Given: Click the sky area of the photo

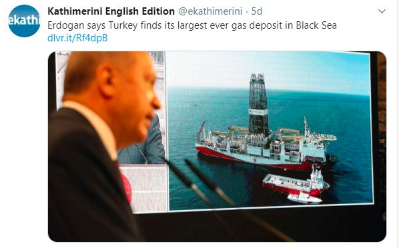Looking at the screenshot, I should (x=268, y=69).
